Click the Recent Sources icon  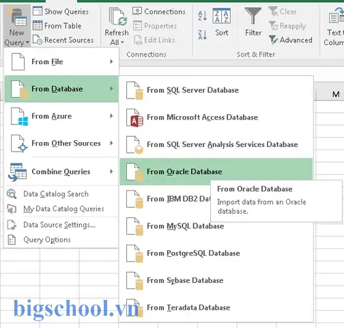coord(38,40)
